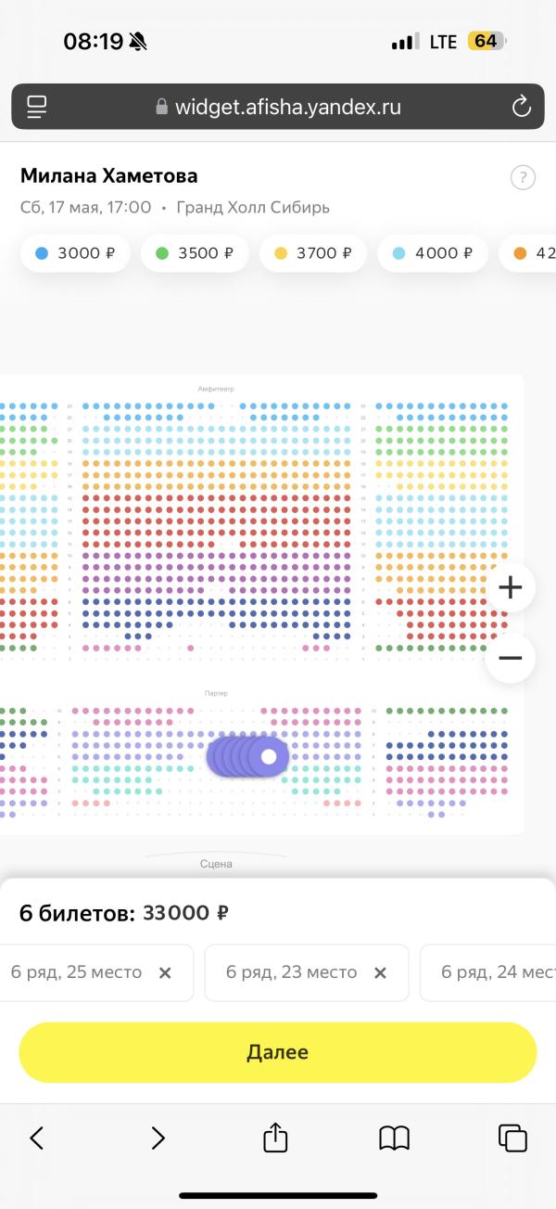Open the Safari page format menu icon

[x=37, y=106]
